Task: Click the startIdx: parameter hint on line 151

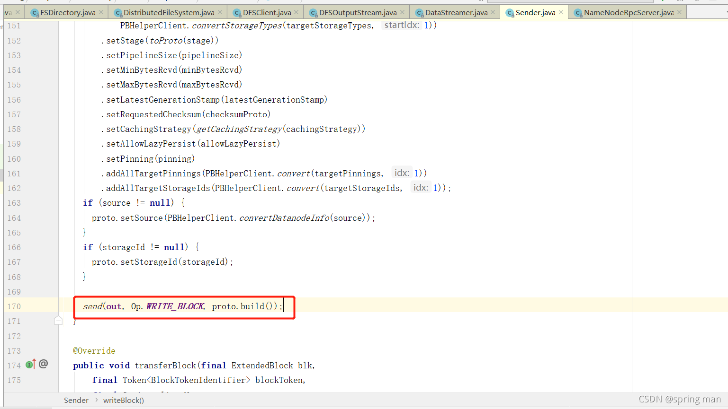Action: pyautogui.click(x=402, y=25)
